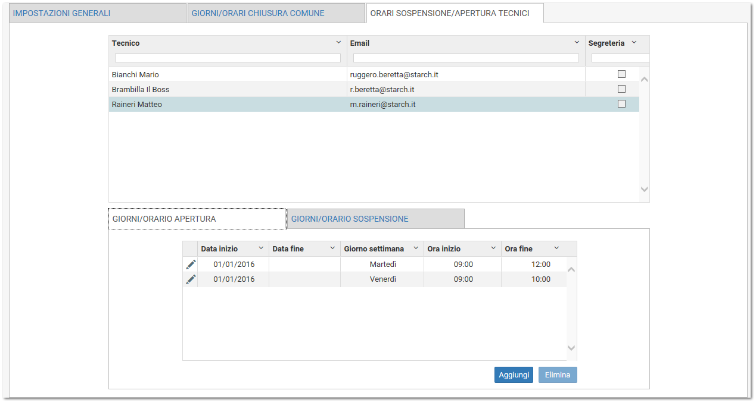Open the Ora inizio column dropdown
The image size is (756, 403).
tap(493, 248)
